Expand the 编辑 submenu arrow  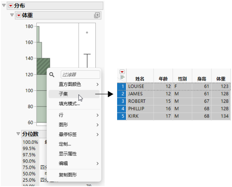coord(97,163)
